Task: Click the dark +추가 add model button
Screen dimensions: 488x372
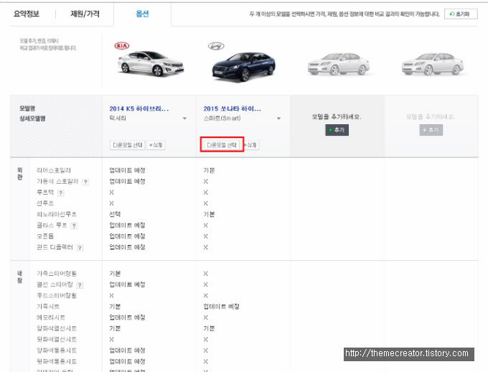Action: [x=337, y=130]
